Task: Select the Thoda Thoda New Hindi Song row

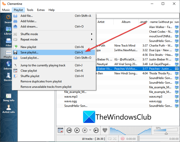Action: (137, 73)
